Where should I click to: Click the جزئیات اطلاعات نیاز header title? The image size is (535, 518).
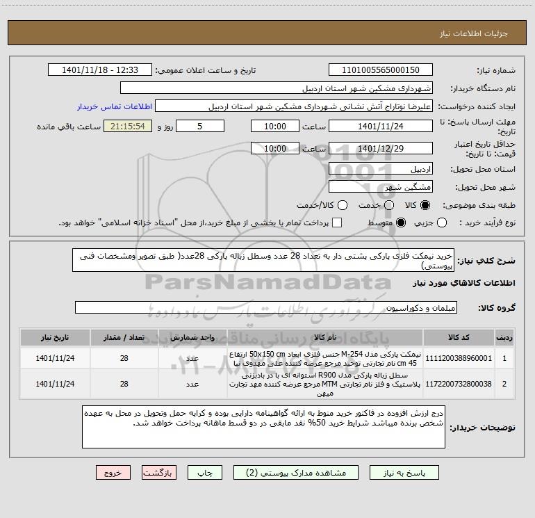(x=474, y=33)
